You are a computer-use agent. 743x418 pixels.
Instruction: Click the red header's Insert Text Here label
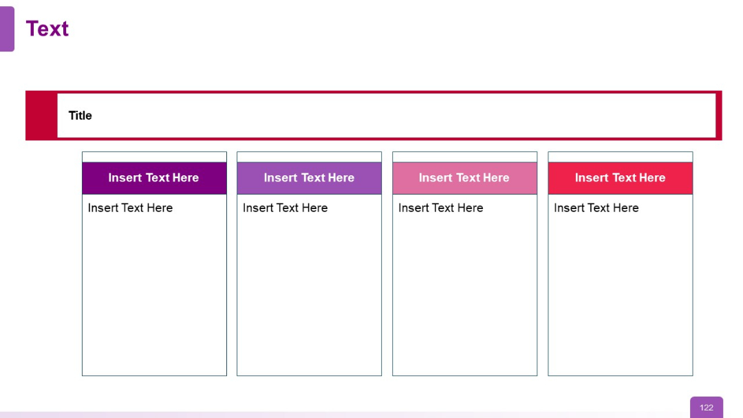point(620,177)
